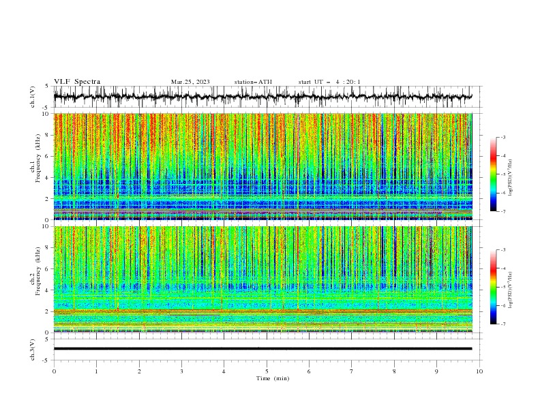540x417 pixels.
Task: Click the "-3" tick on ch.1 colorbar
Action: tap(503, 137)
